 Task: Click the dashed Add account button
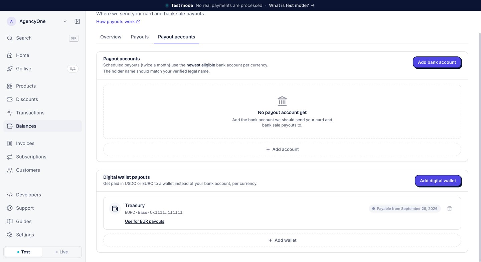[282, 150]
